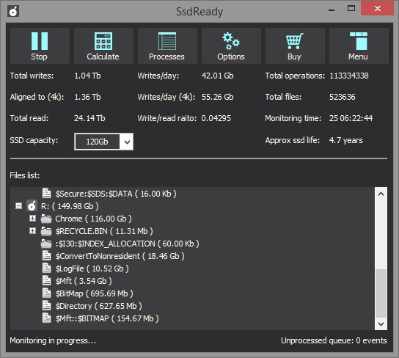Select $LogFile ( 10.52 Gb ) entry
399x358 pixels.
[x=92, y=268]
